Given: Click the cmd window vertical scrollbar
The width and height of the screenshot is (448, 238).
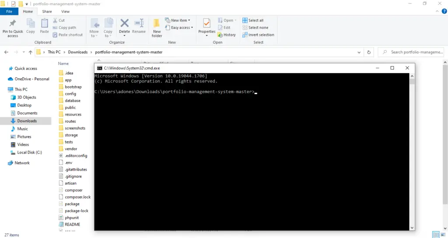Looking at the screenshot, I should tap(412, 152).
